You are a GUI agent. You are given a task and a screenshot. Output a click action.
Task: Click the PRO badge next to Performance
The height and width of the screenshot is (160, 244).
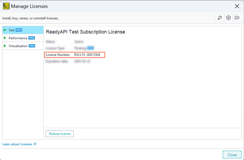[x=32, y=38]
